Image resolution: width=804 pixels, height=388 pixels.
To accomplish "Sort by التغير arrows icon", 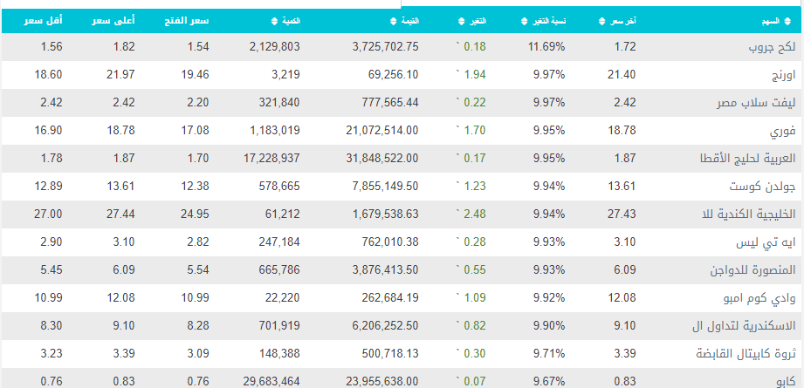I will pos(460,21).
